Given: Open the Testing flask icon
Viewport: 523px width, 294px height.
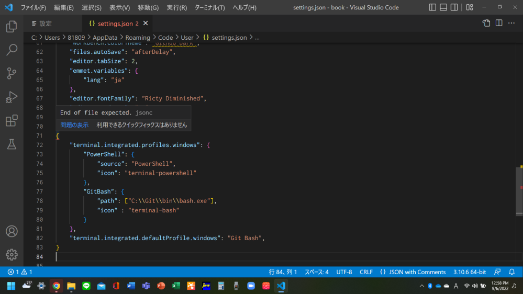Looking at the screenshot, I should [x=12, y=144].
